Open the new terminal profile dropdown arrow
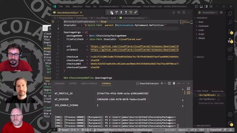Image resolution: width=237 pixels, height=133 pixels. coord(165,83)
